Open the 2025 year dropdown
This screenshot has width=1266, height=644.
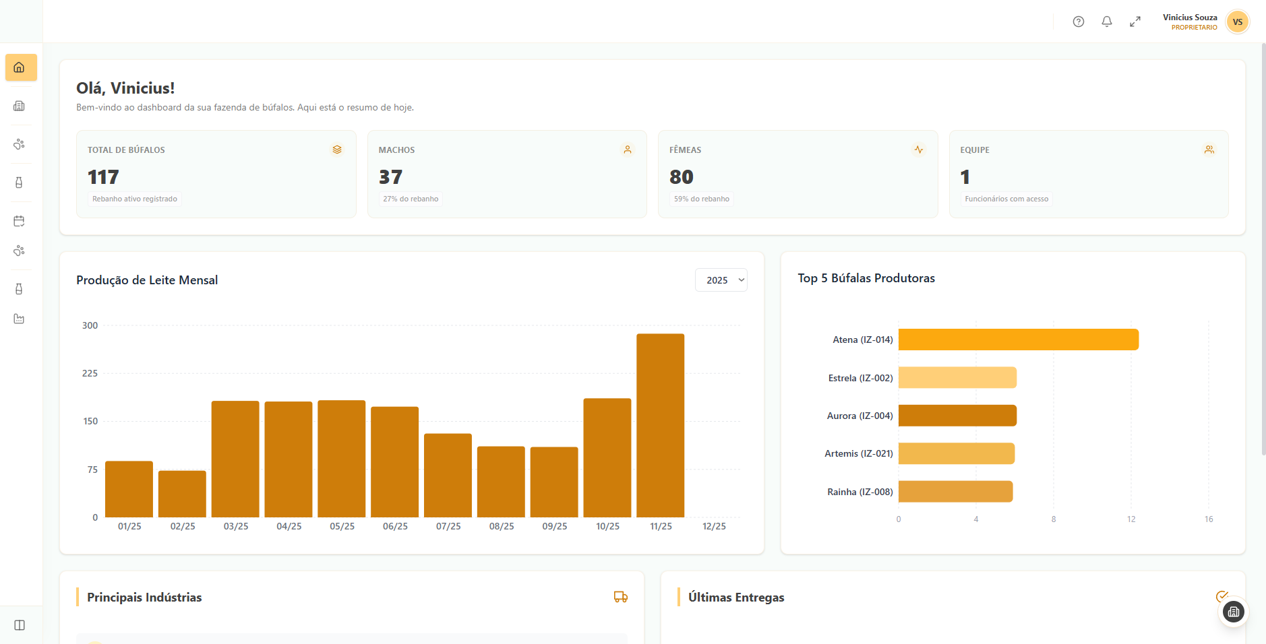coord(721,280)
